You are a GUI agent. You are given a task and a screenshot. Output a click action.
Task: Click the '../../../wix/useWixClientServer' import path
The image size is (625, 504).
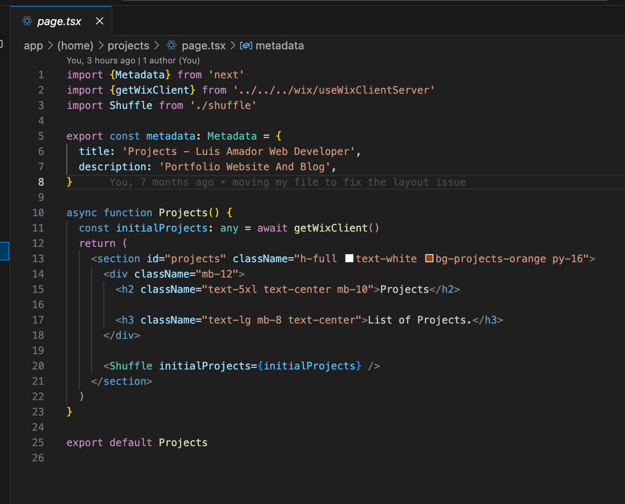point(334,90)
